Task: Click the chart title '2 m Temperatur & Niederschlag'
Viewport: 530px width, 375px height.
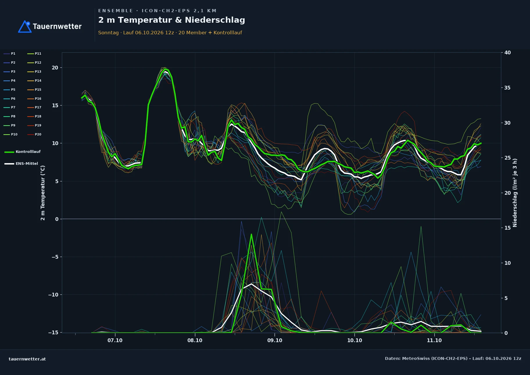Action: (171, 20)
